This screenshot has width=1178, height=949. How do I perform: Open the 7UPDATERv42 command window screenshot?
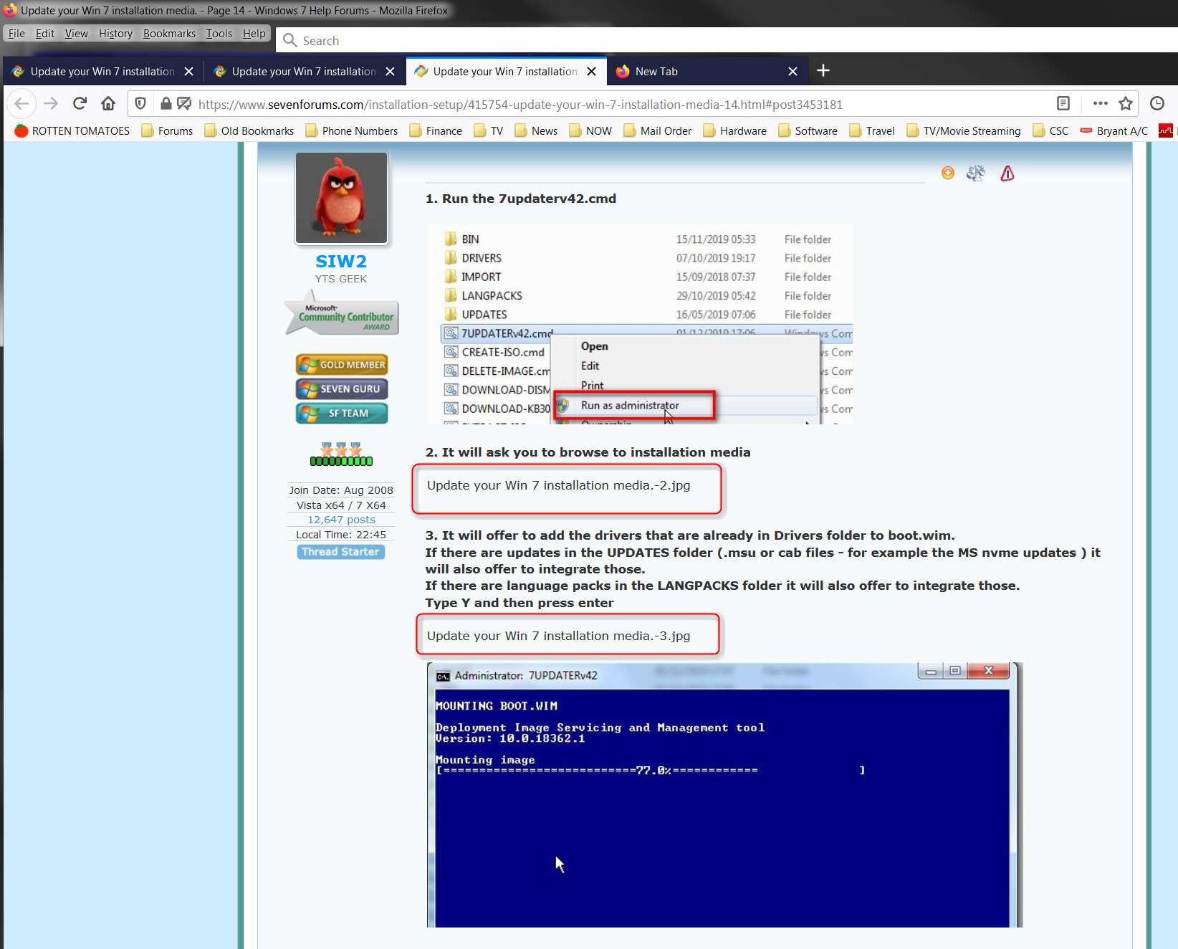724,795
